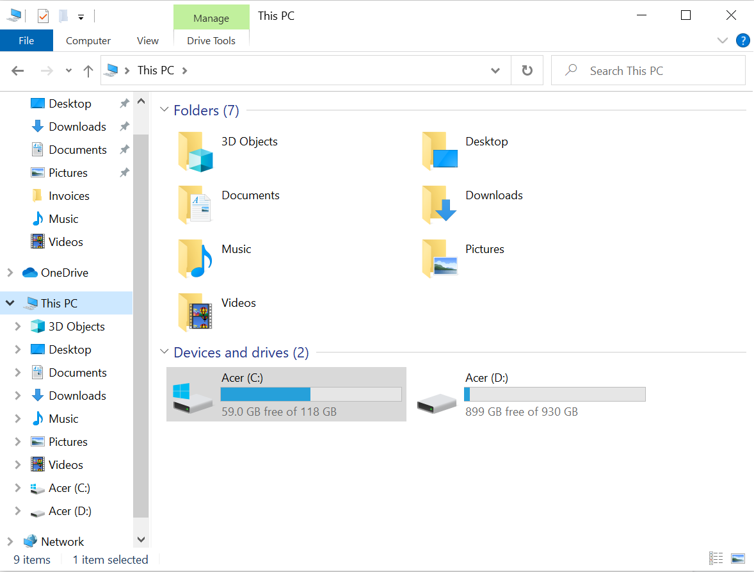Click inside the Search This PC box
754x572 pixels.
648,70
